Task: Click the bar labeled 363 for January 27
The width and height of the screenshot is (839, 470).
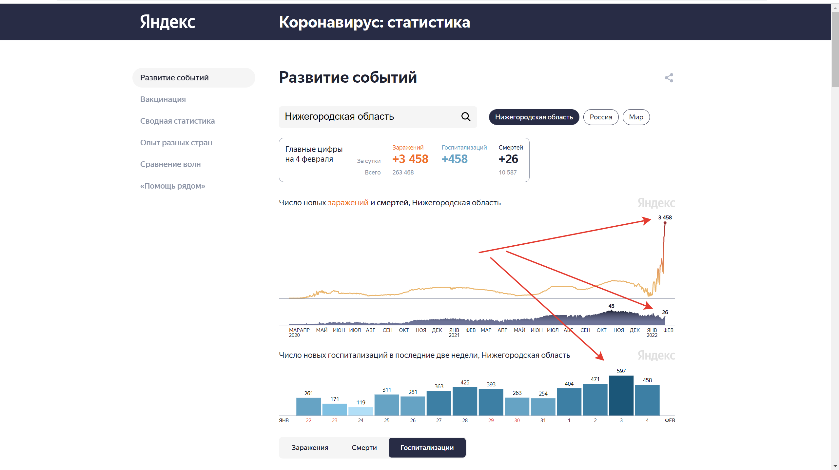Action: click(439, 403)
